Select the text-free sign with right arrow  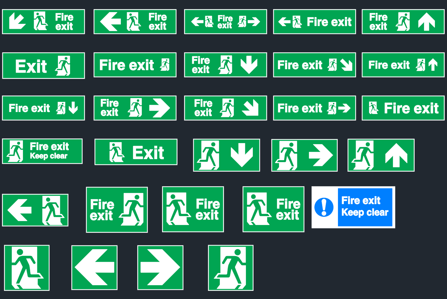305,155
